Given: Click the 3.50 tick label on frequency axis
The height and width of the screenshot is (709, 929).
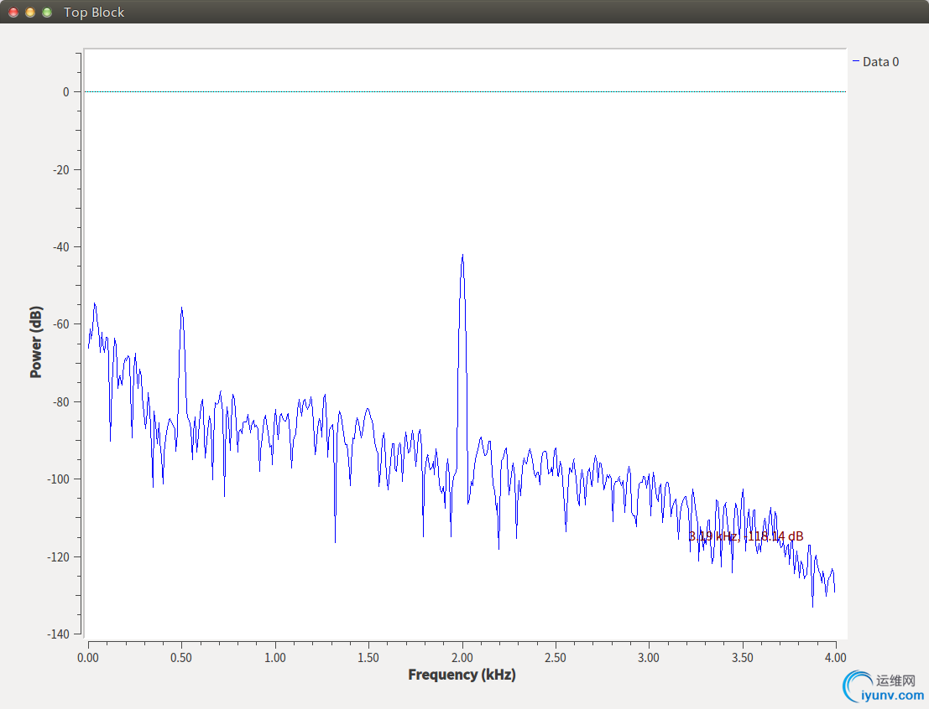Looking at the screenshot, I should [x=743, y=658].
